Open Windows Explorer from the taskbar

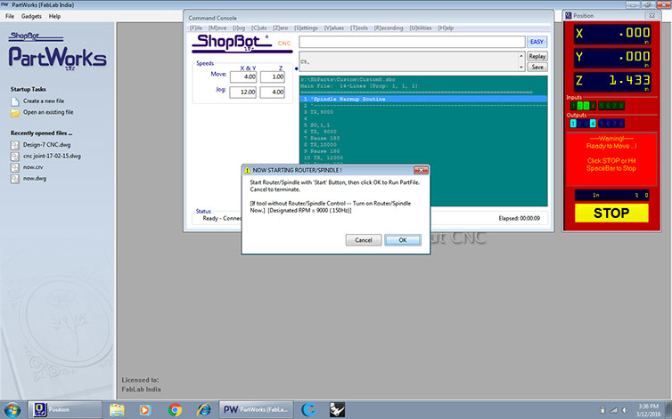117,410
